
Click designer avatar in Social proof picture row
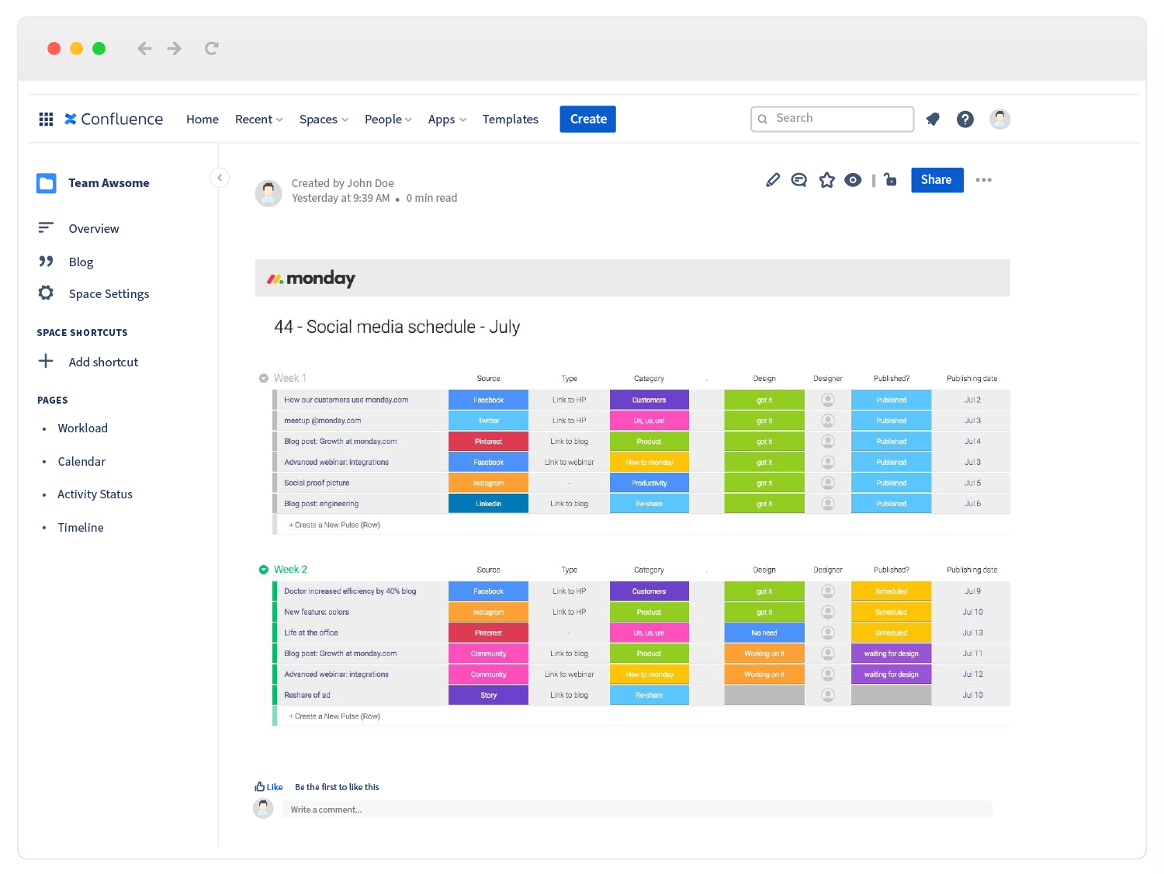click(828, 483)
